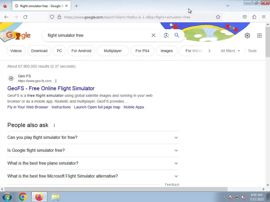This screenshot has width=270, height=202.
Task: Open the search Tools button
Action: click(x=252, y=51)
